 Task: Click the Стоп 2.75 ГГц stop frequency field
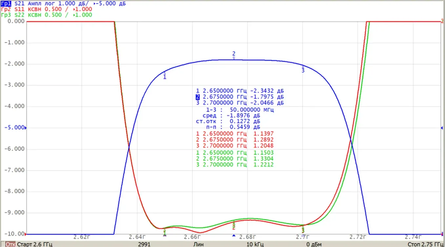pos(426,244)
